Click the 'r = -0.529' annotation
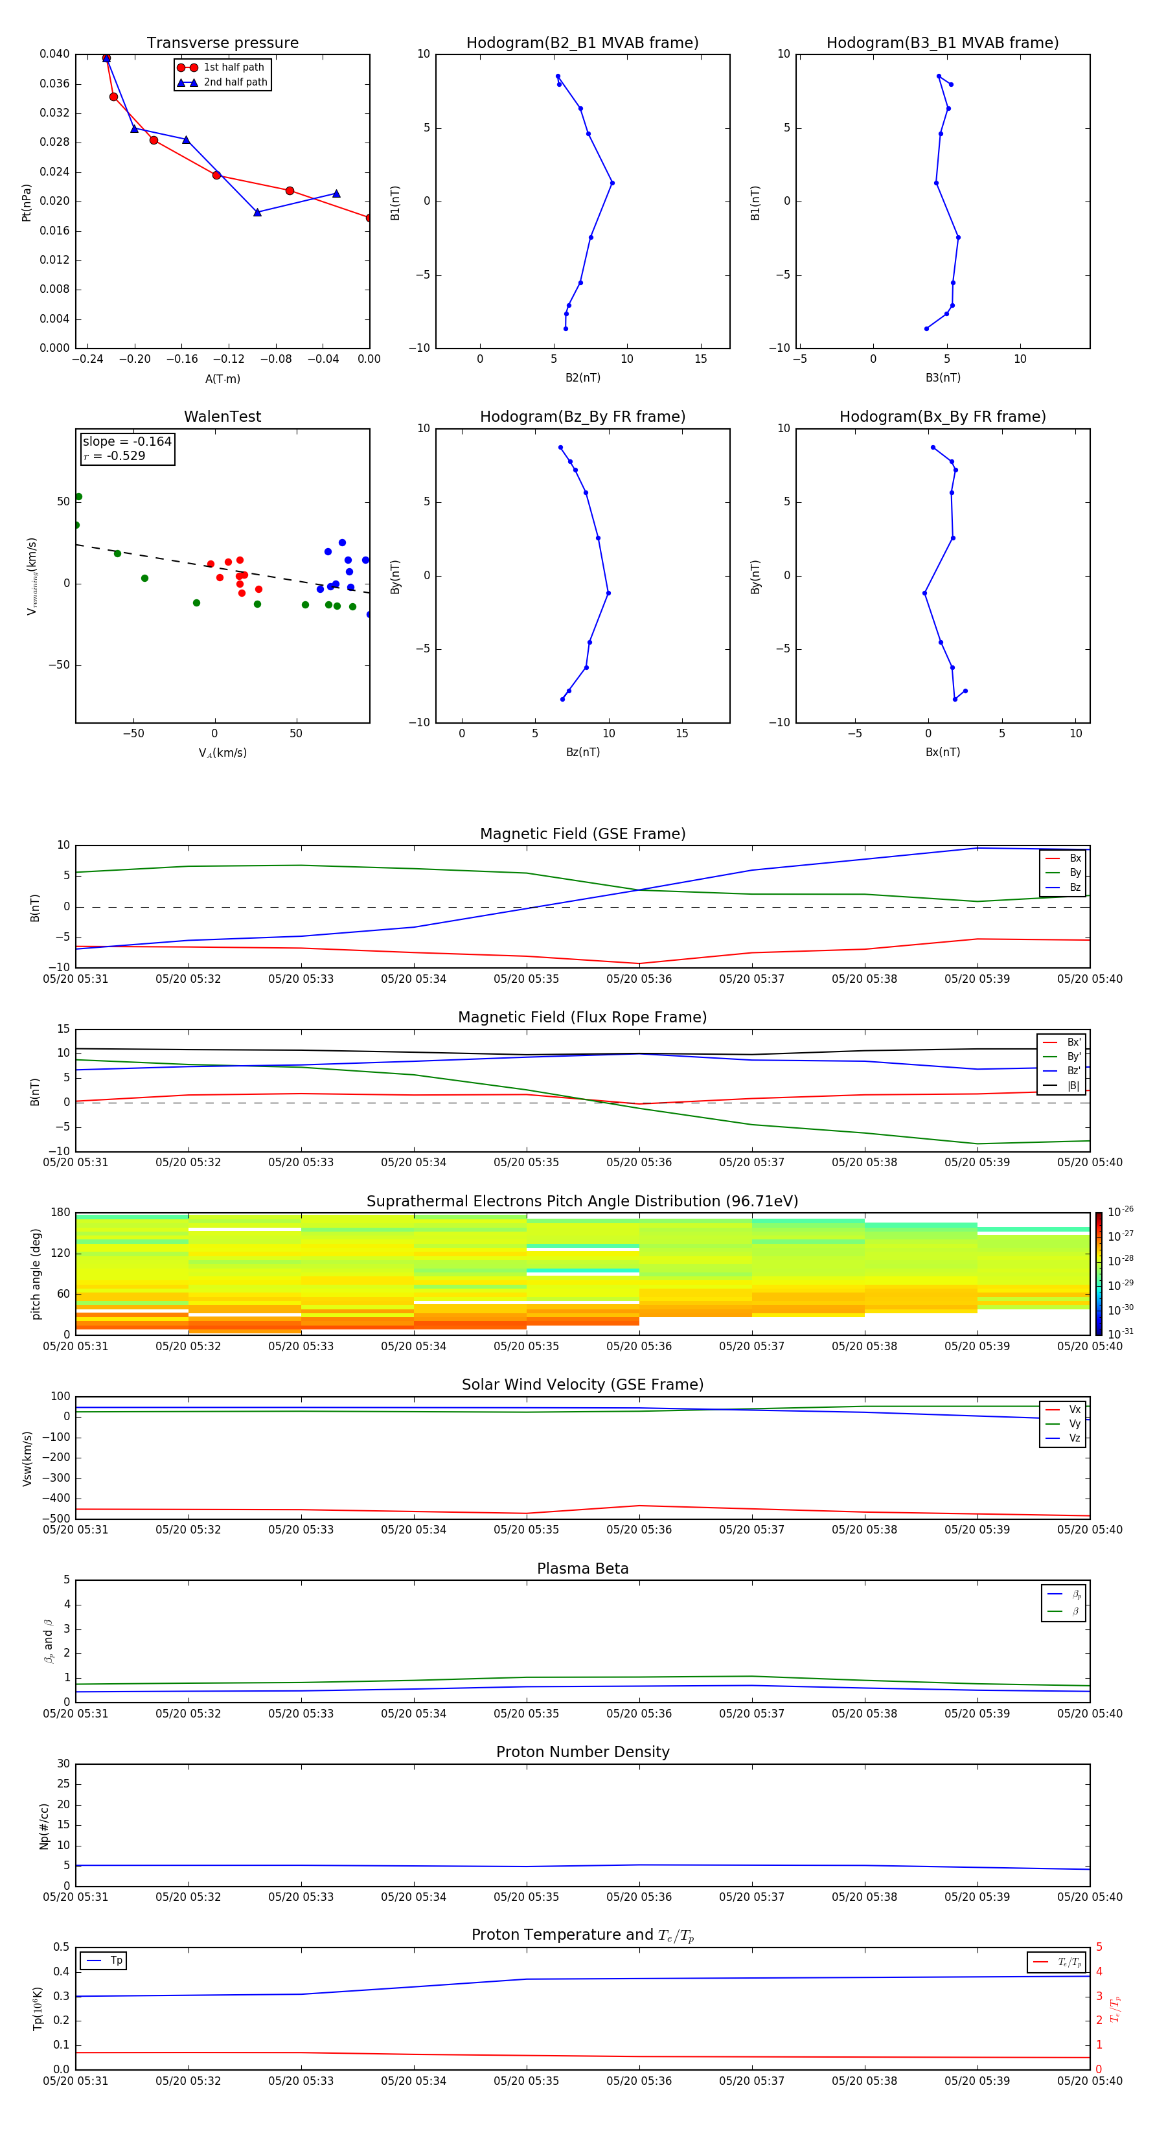The height and width of the screenshot is (2138, 1166). pyautogui.click(x=115, y=455)
